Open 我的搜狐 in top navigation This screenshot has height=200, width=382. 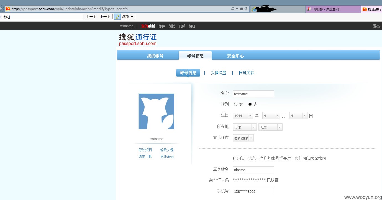pyautogui.click(x=148, y=26)
